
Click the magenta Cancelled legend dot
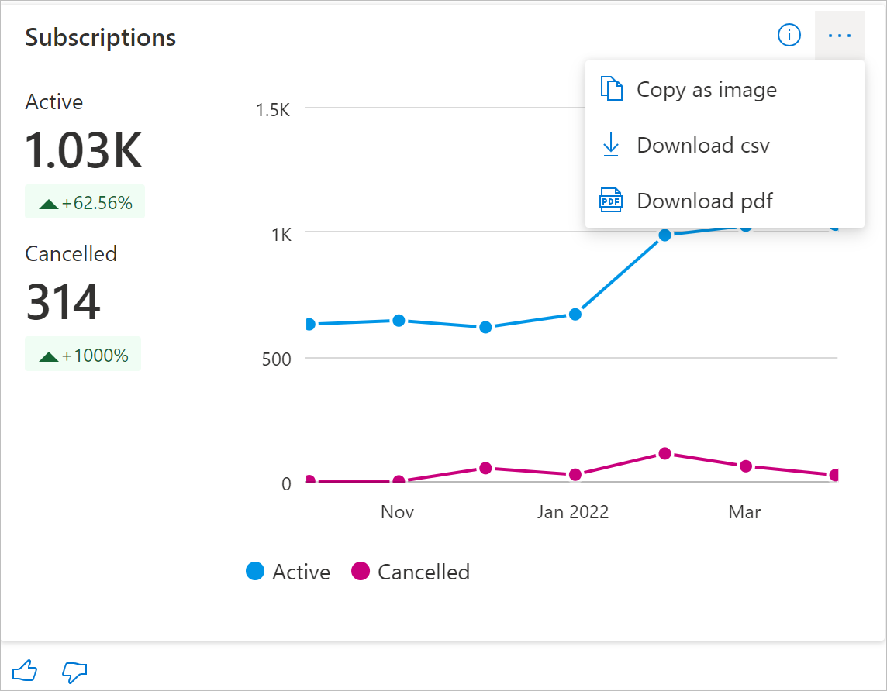tap(361, 572)
